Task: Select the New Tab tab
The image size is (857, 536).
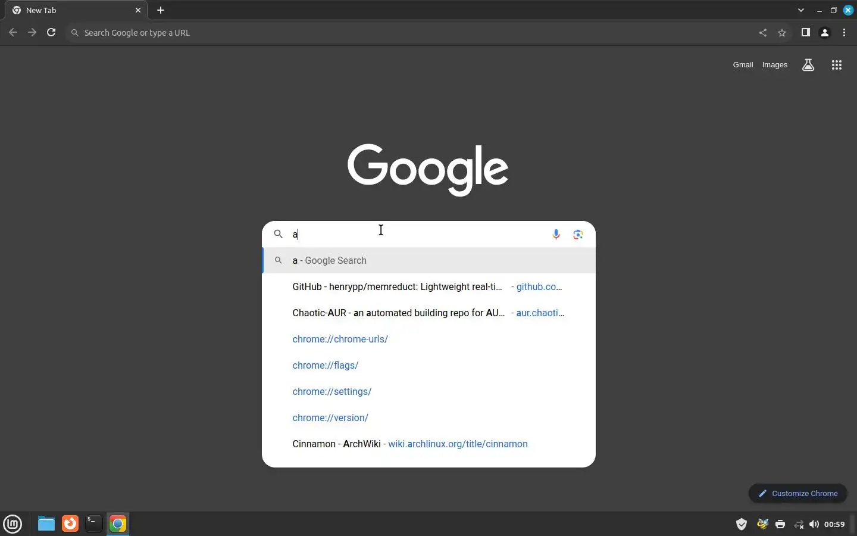Action: 76,10
